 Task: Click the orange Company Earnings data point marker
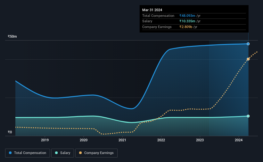tap(248, 59)
